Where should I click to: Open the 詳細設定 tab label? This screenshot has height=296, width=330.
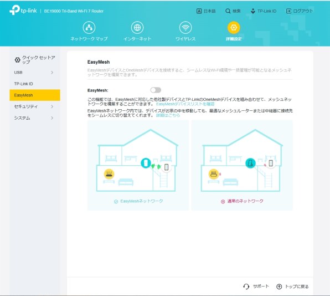click(234, 39)
